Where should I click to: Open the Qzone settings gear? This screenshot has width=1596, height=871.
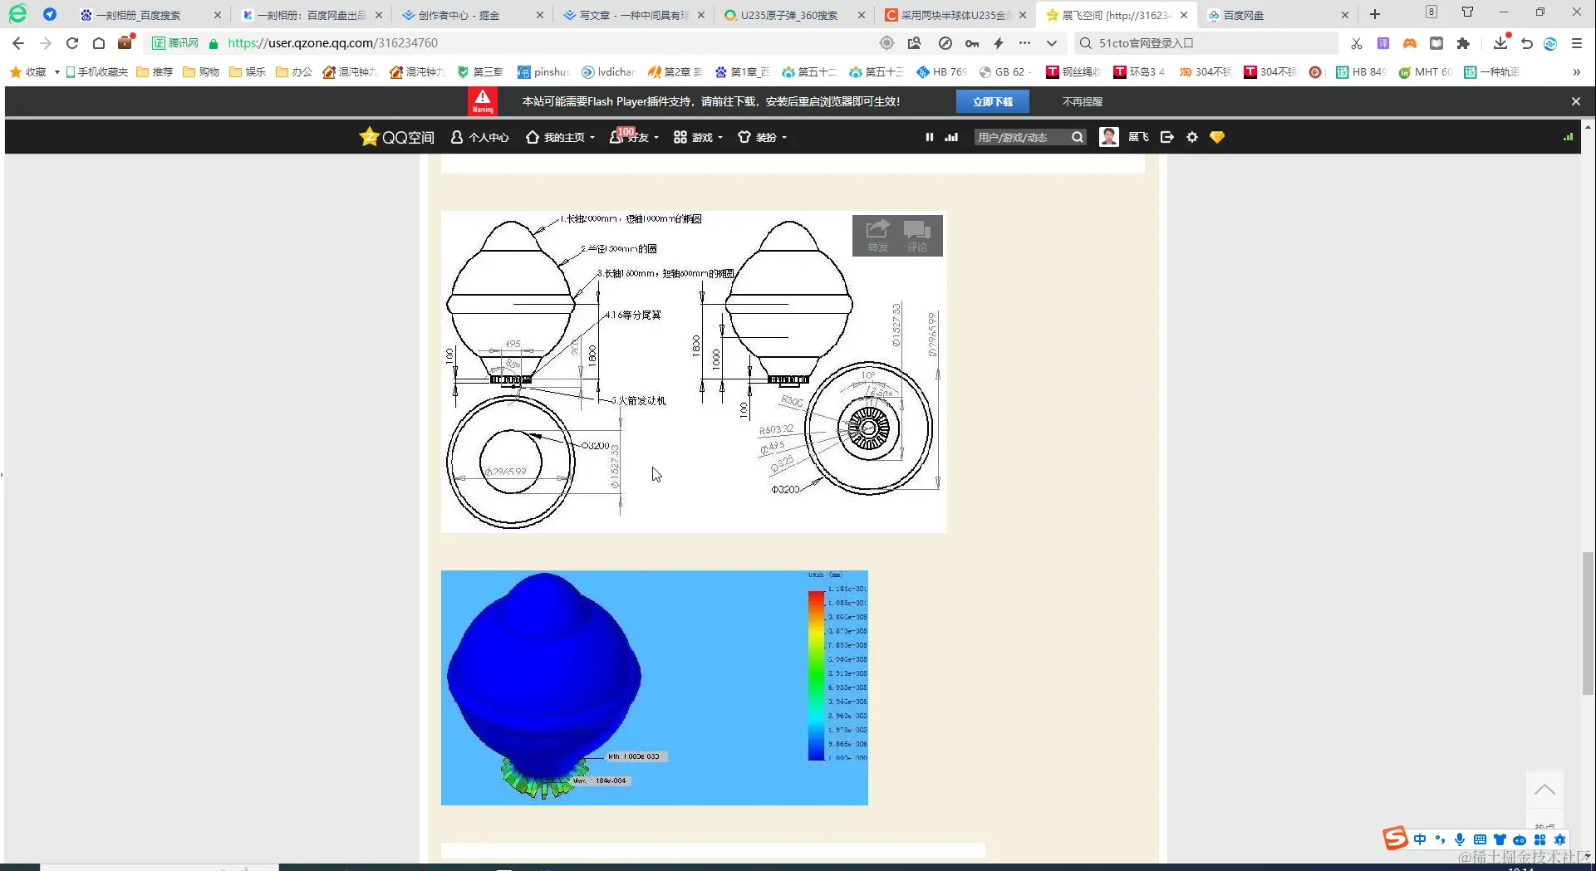pos(1192,137)
